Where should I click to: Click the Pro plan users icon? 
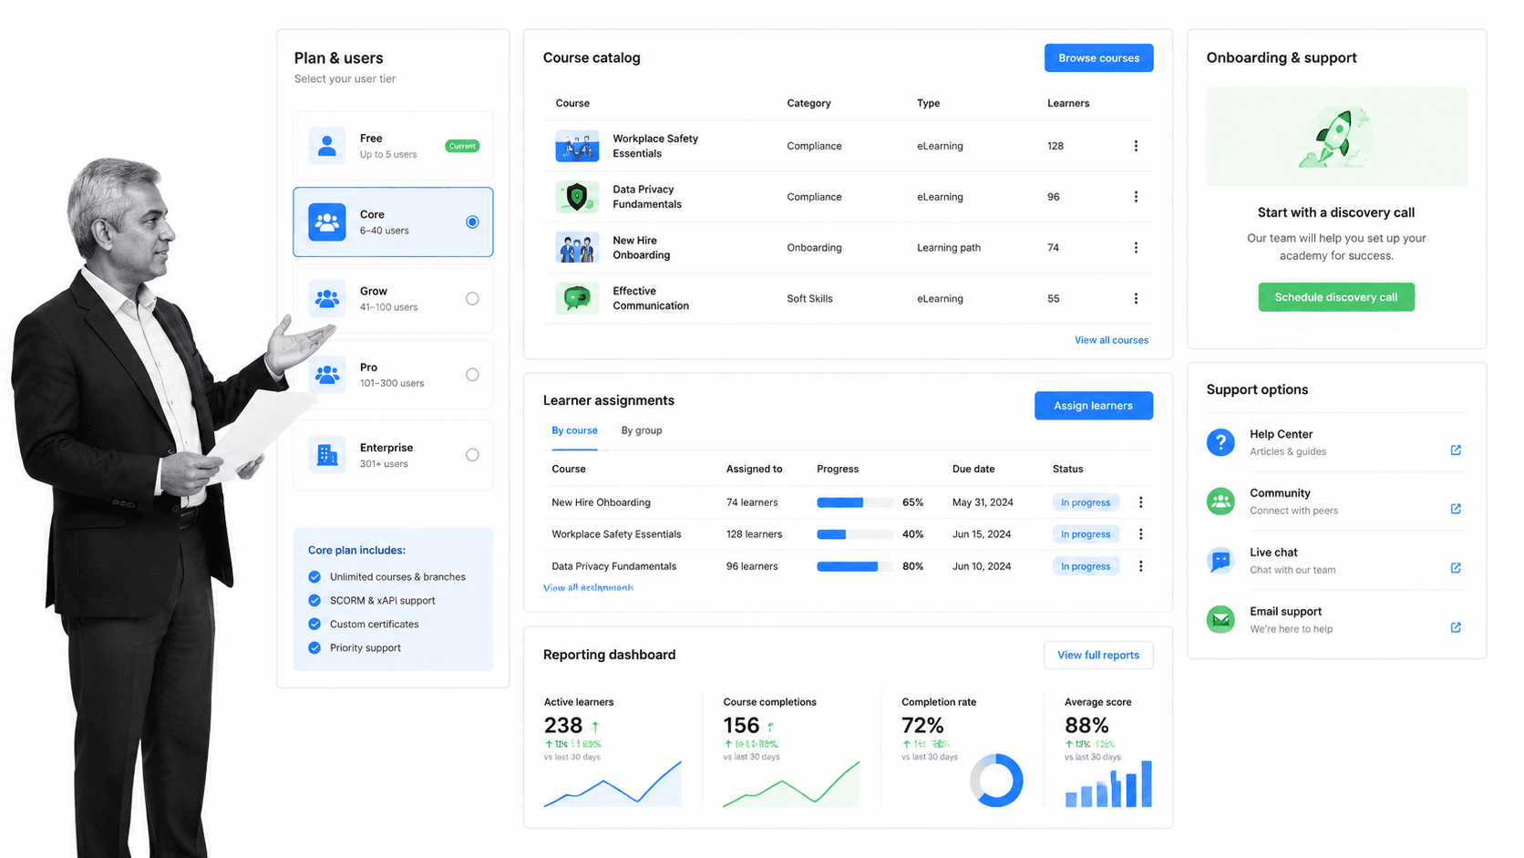coord(326,375)
